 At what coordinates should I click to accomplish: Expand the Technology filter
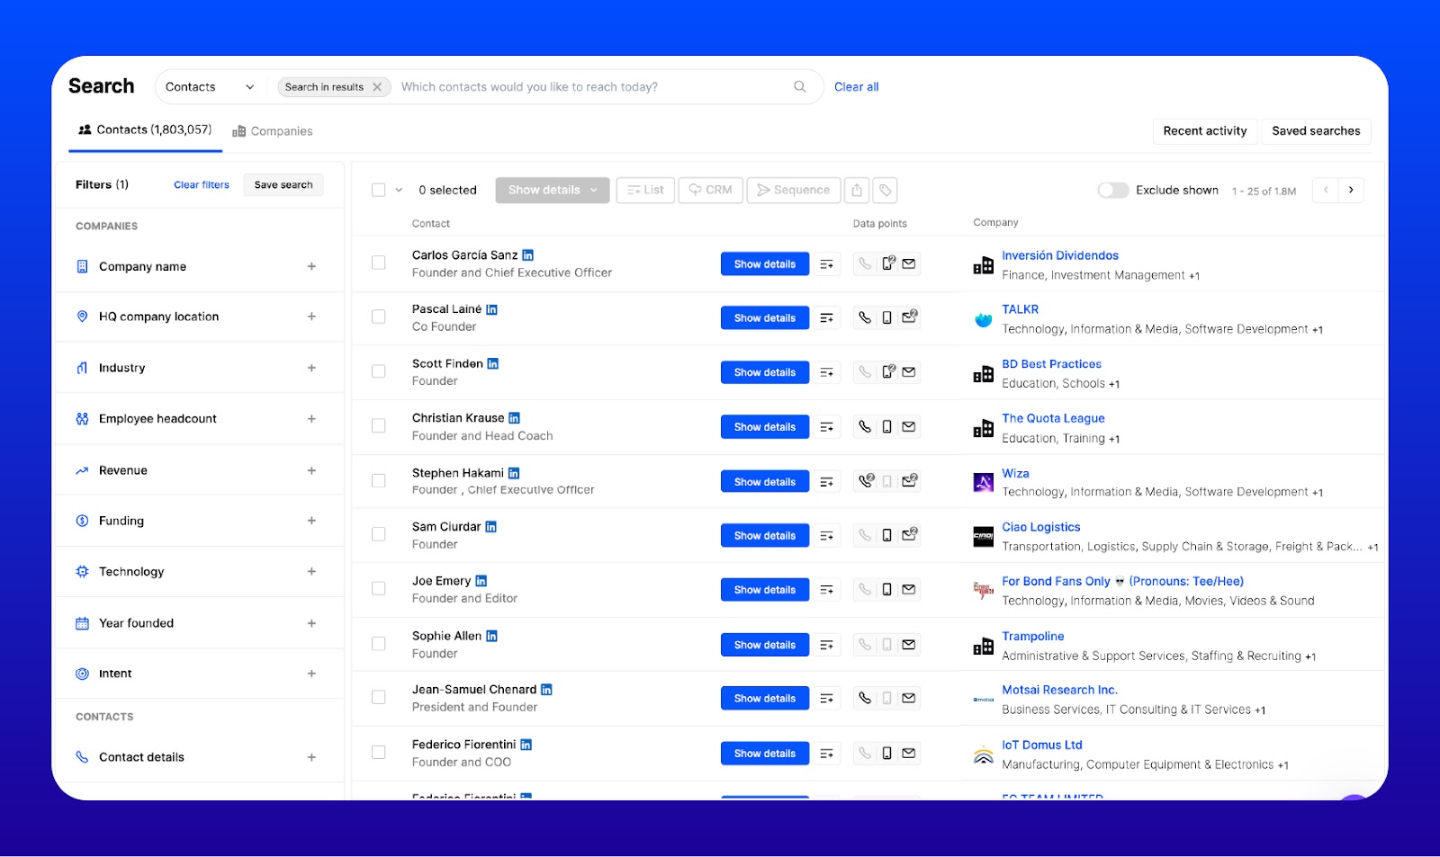coord(311,572)
